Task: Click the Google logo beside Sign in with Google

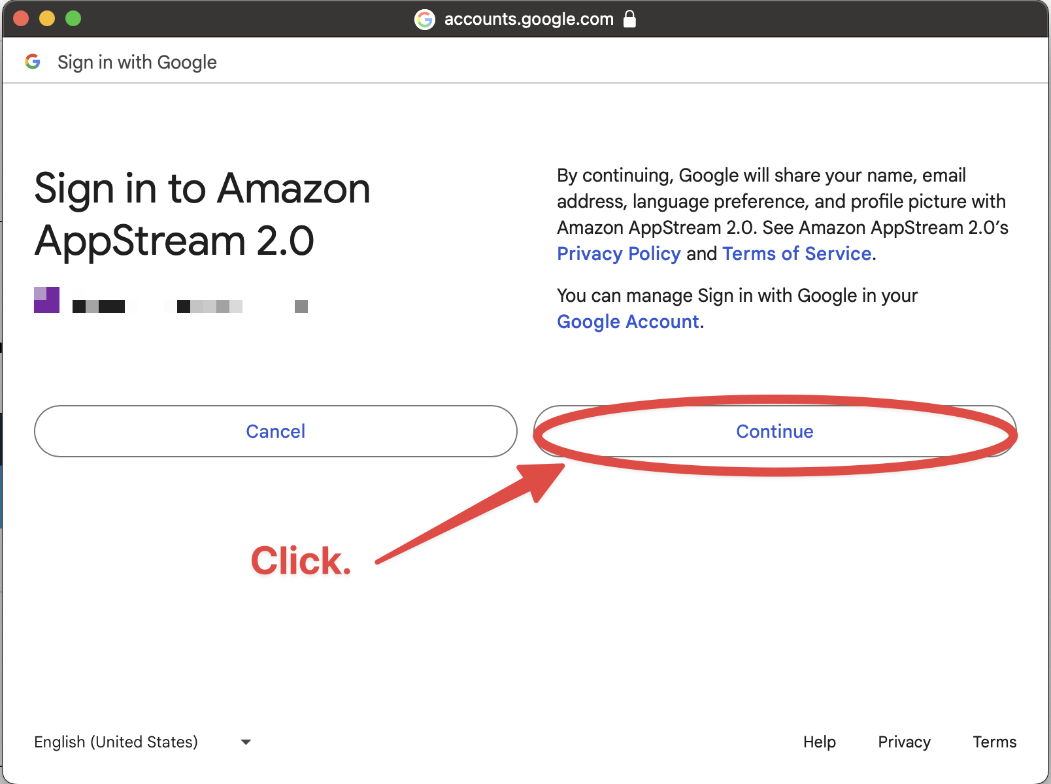Action: (33, 61)
